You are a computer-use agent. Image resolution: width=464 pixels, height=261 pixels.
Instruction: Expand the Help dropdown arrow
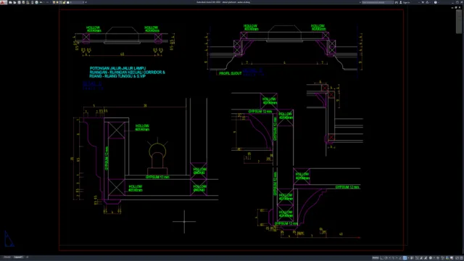(x=439, y=2)
